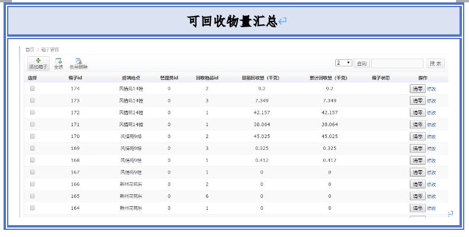The image size is (469, 237).
Task: Click 清零 button for box 165
Action: click(417, 196)
